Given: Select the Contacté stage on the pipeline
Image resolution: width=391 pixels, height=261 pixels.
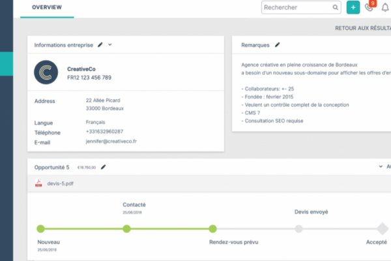Looking at the screenshot, I should (x=126, y=229).
